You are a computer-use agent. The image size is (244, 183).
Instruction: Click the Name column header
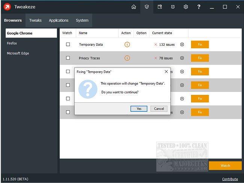point(97,33)
